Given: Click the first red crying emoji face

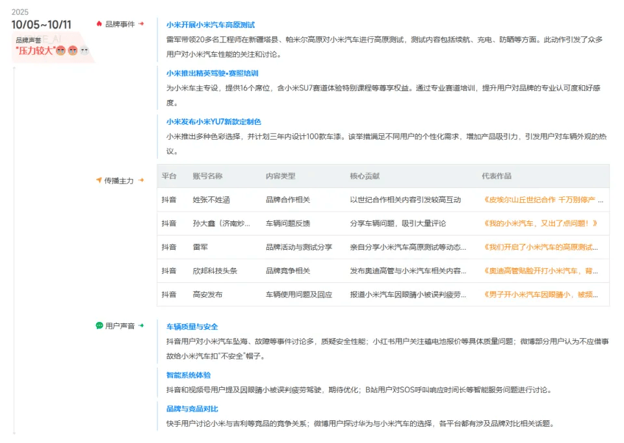Looking at the screenshot, I should click(x=60, y=51).
